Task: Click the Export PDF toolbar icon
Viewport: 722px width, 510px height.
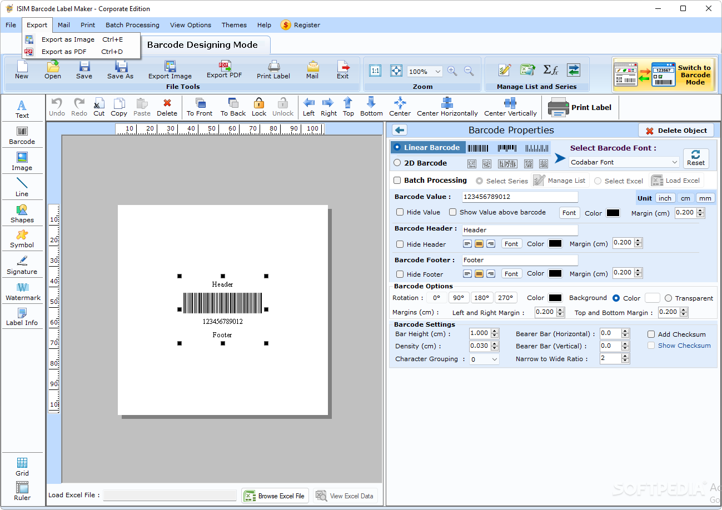Action: (225, 69)
